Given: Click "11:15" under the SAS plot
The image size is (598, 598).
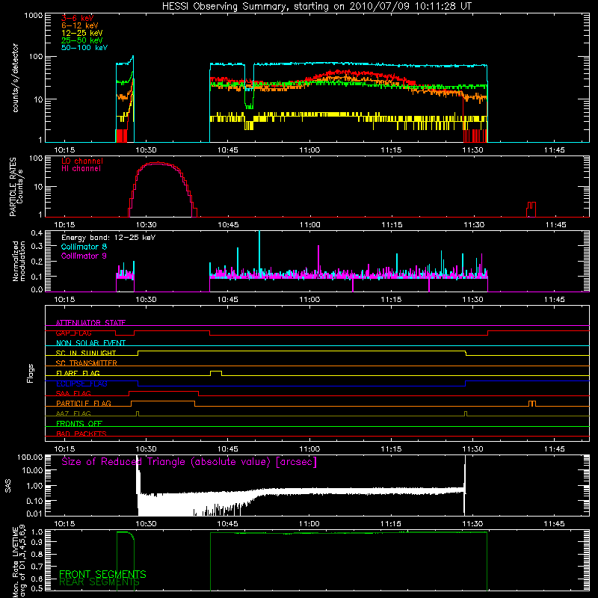Looking at the screenshot, I should (391, 524).
